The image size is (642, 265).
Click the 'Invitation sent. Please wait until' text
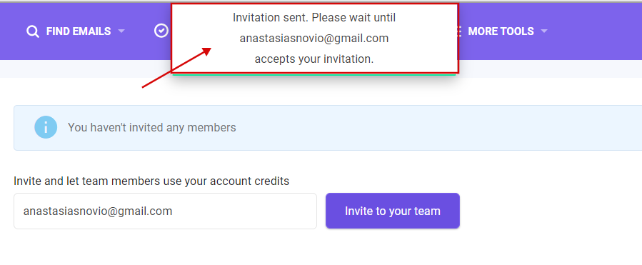tap(314, 18)
